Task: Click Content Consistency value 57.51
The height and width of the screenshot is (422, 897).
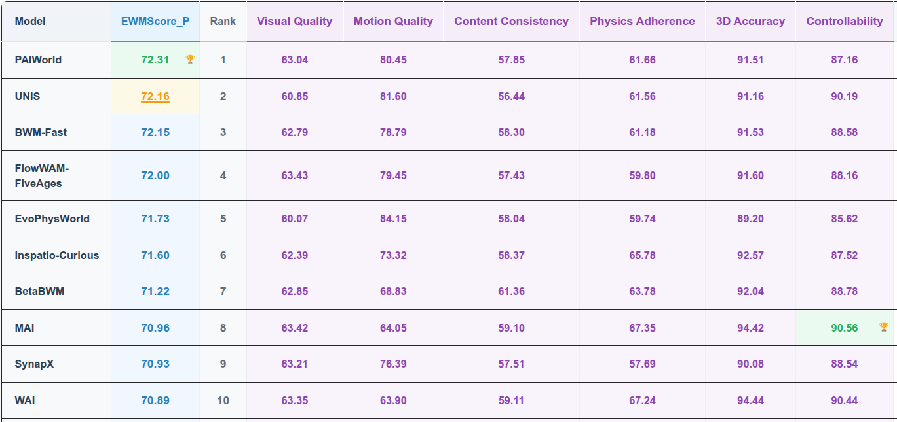Action: pyautogui.click(x=511, y=364)
